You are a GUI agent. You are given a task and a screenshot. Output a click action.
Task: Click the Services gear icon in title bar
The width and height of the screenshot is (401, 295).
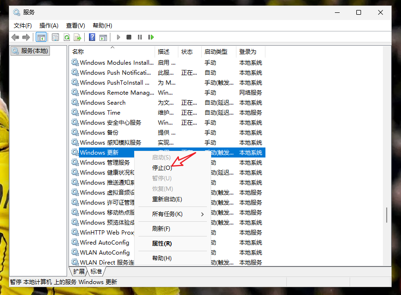pyautogui.click(x=16, y=12)
